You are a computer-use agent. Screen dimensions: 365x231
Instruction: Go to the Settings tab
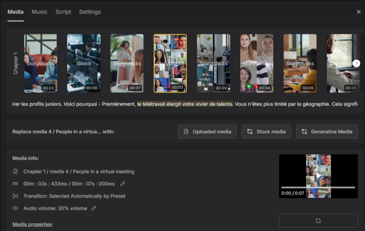[90, 12]
